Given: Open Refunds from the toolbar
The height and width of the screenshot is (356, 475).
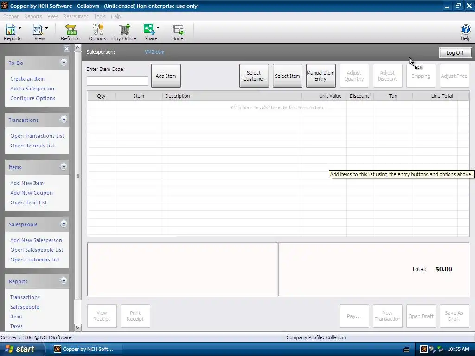Looking at the screenshot, I should (x=71, y=32).
